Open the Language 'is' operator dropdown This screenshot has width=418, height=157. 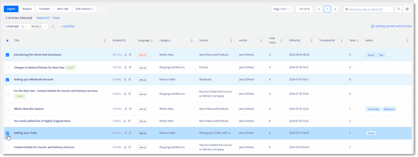24,26
